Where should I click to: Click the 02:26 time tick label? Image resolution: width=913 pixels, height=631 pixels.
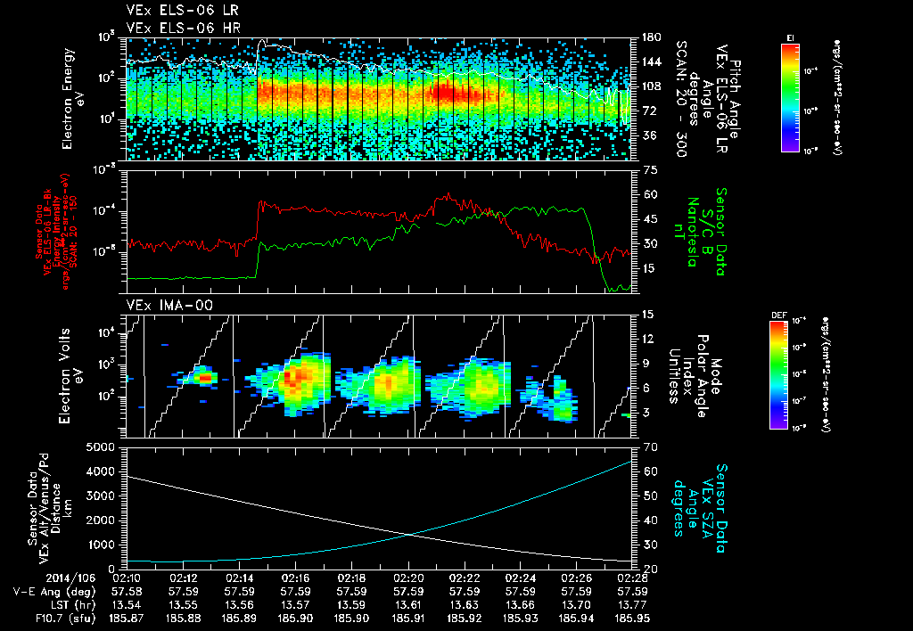coord(577,579)
